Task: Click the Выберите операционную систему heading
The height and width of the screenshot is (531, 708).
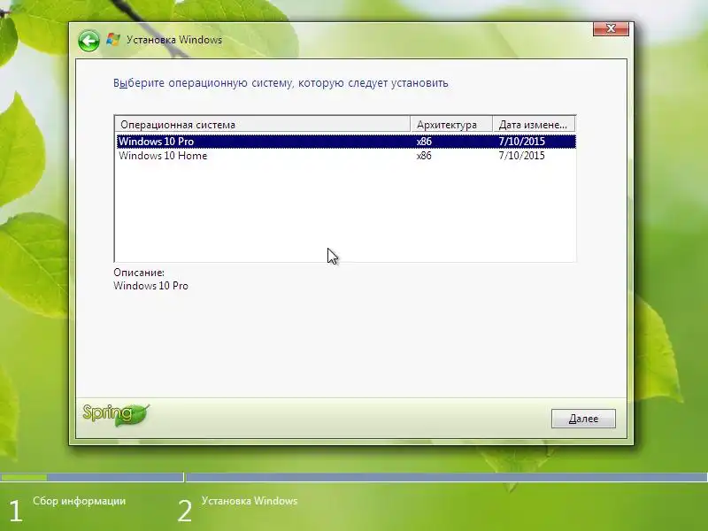Action: [281, 83]
